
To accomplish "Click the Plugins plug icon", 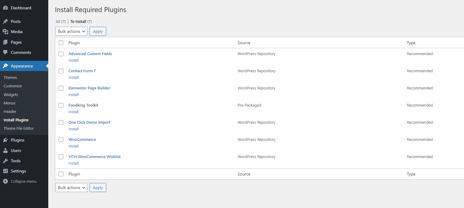I will (5, 140).
